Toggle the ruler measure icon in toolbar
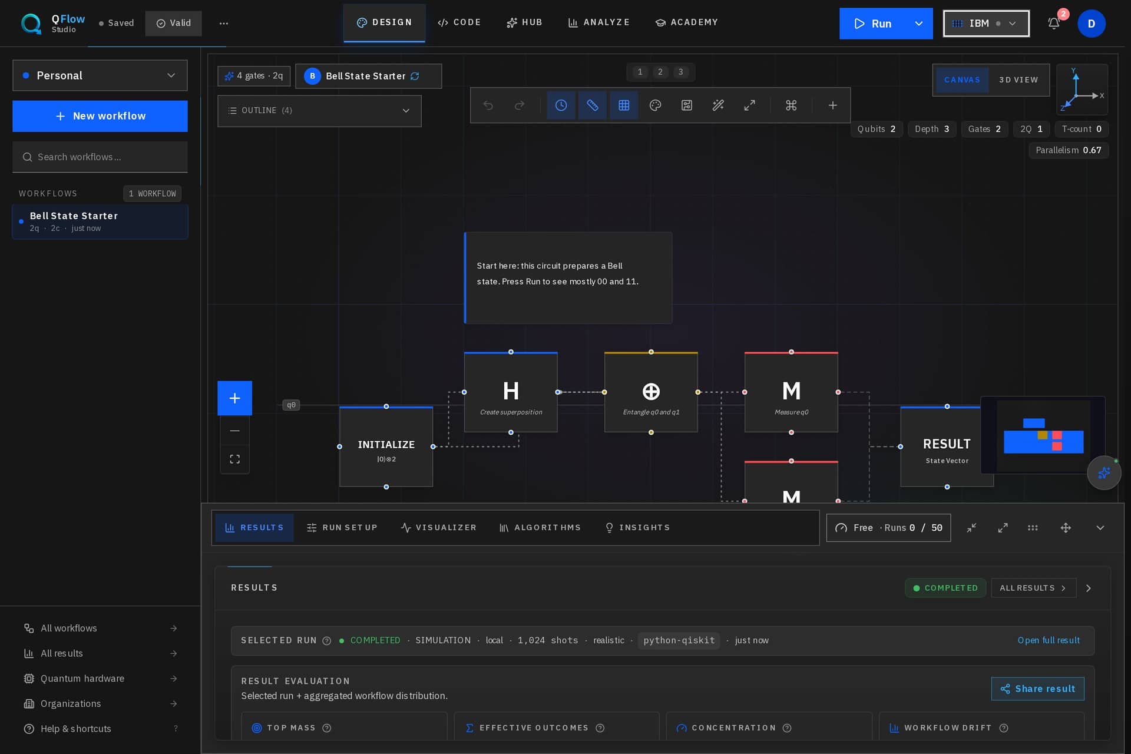The image size is (1131, 754). pyautogui.click(x=592, y=105)
